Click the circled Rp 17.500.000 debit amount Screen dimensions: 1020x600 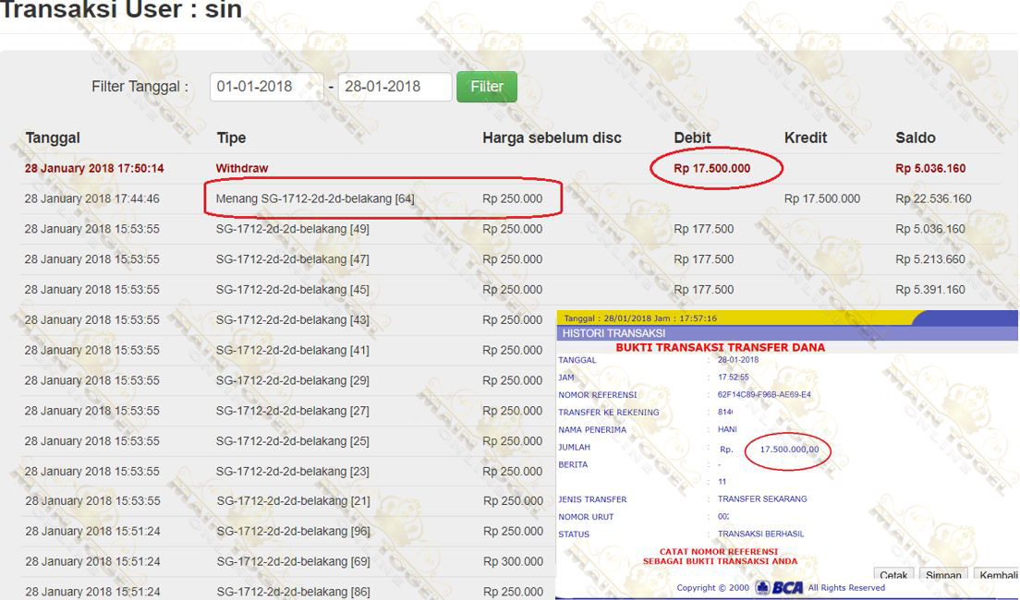click(x=711, y=169)
